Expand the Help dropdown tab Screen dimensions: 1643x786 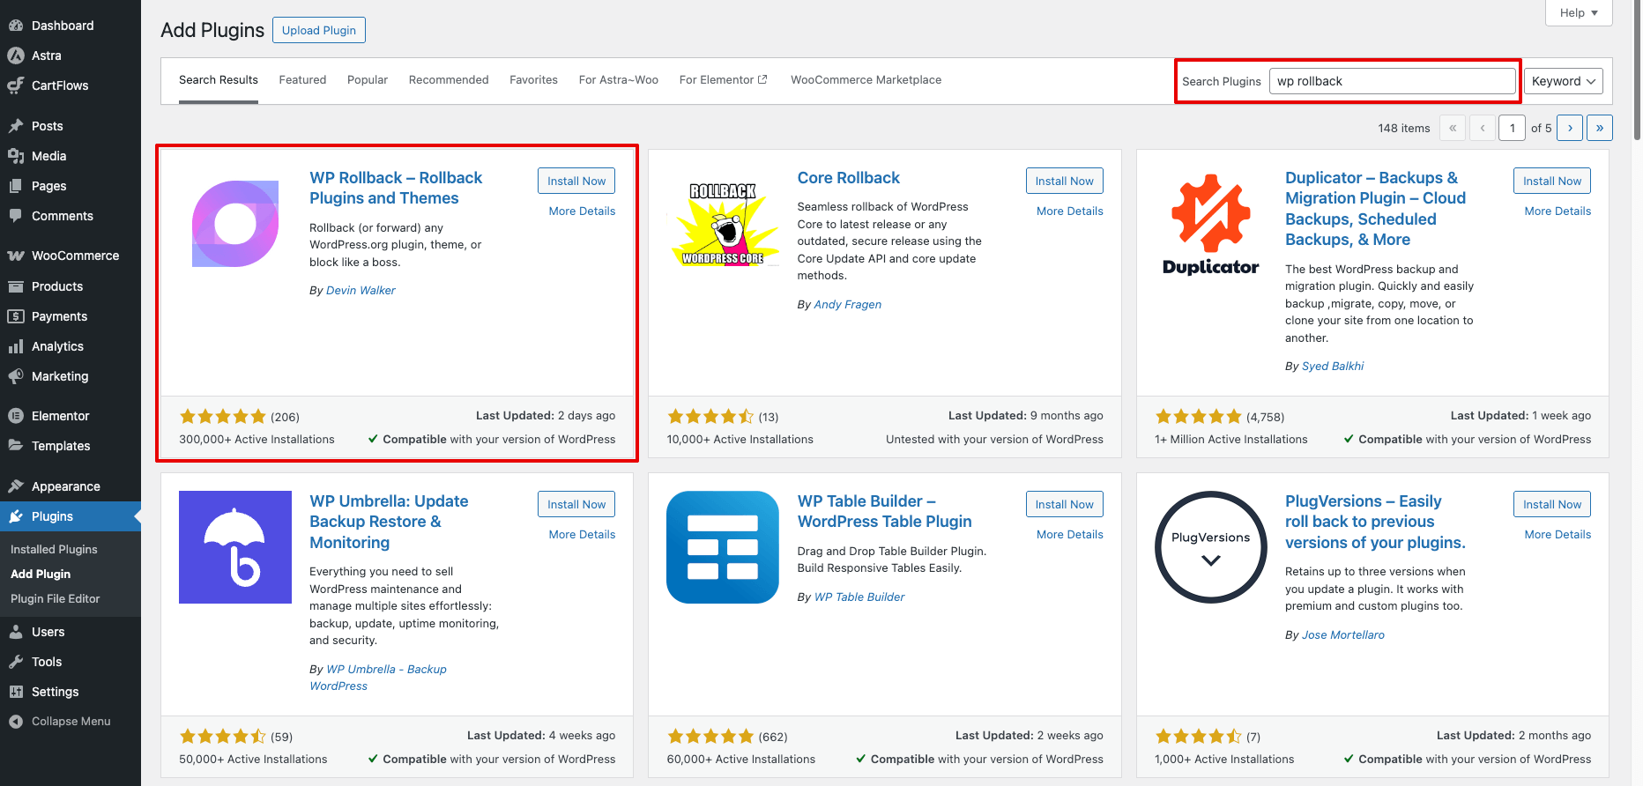pos(1579,12)
